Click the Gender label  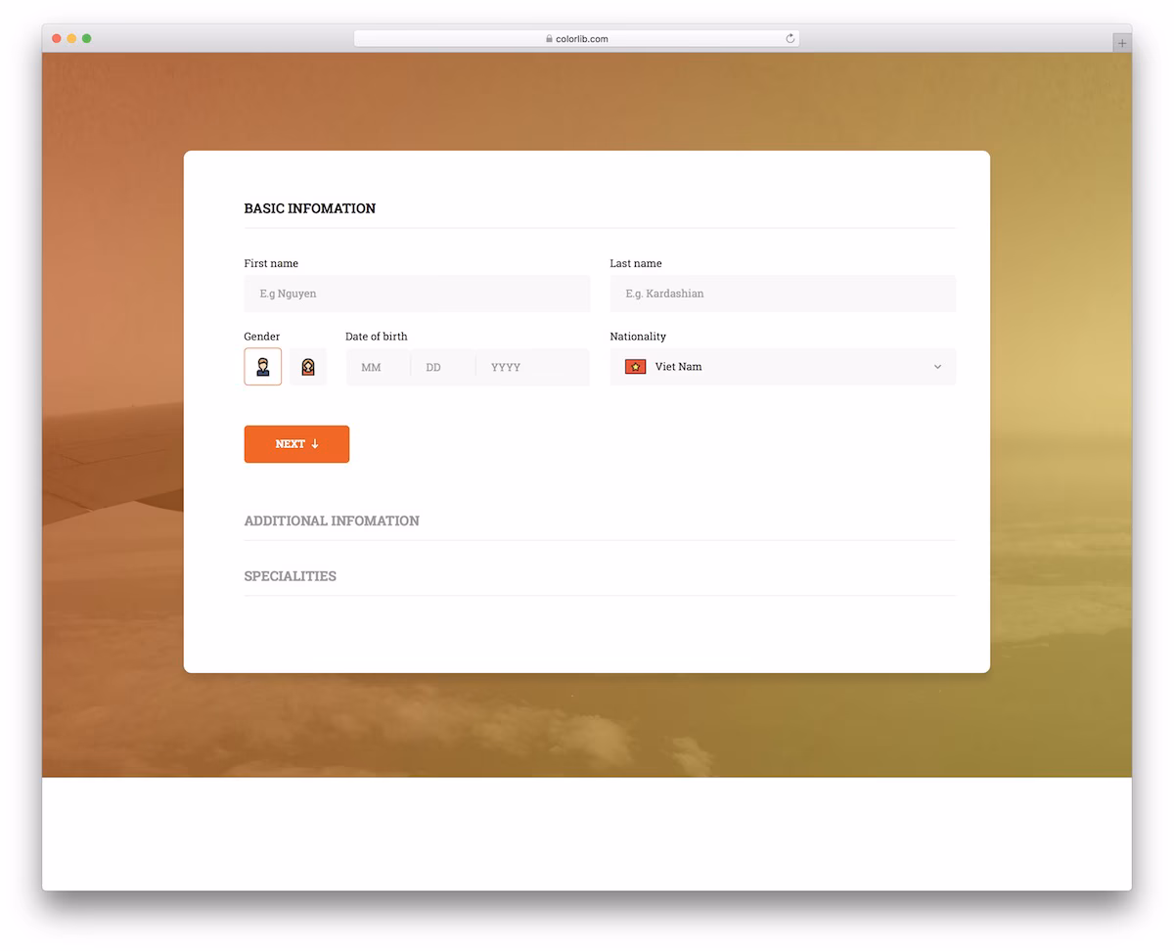(262, 337)
